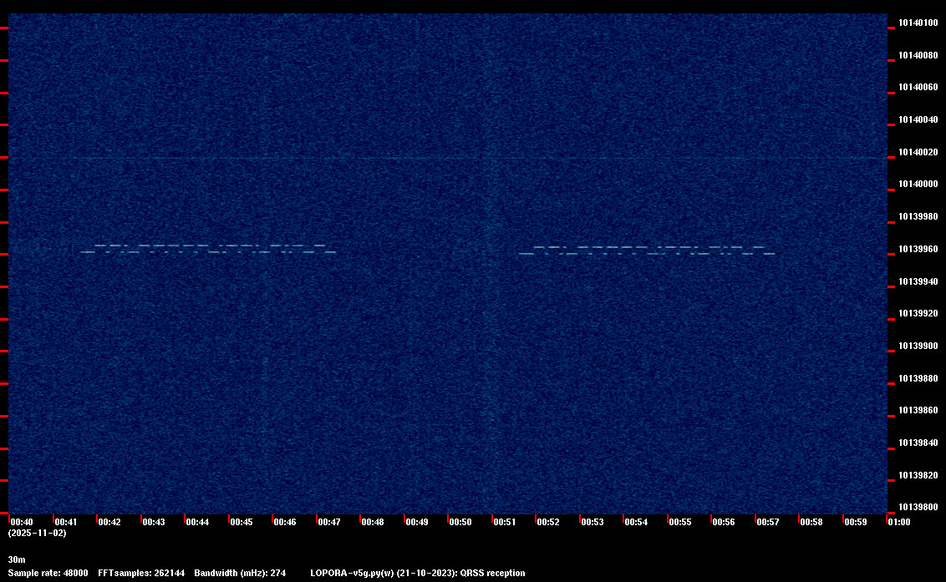
Task: Click the 00:41 time label
Action: click(x=66, y=522)
